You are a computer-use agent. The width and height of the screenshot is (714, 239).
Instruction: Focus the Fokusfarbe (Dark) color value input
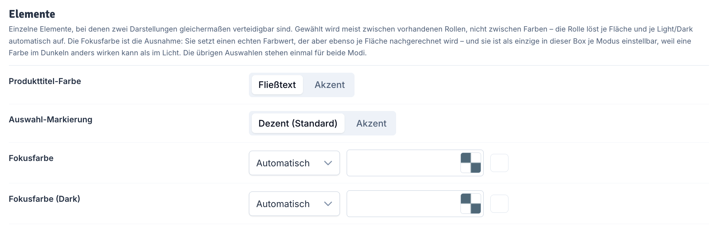click(x=403, y=204)
